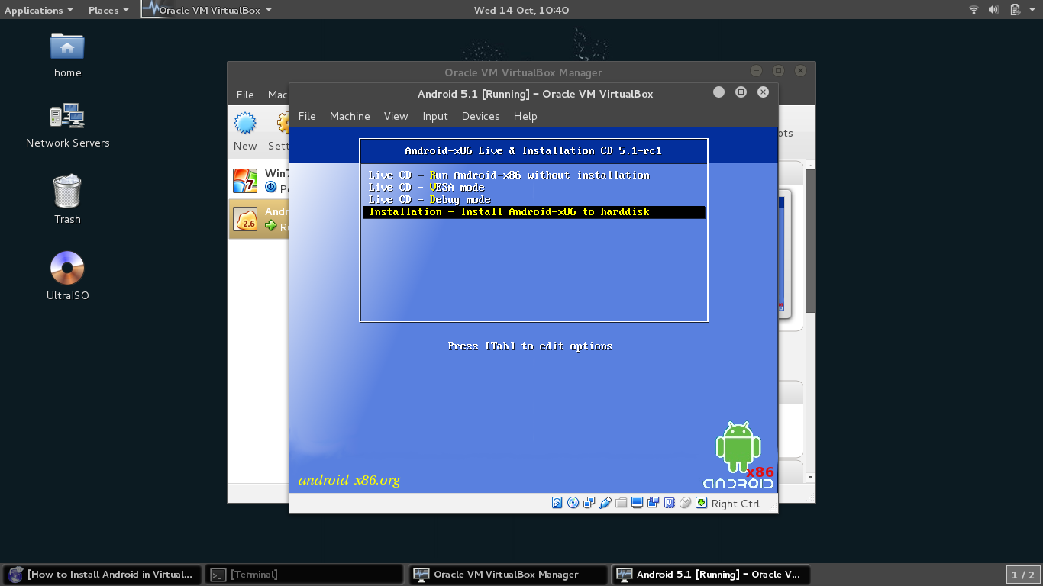Open the shared folders indicator in VM status bar
Viewport: 1043px width, 586px height.
[622, 503]
